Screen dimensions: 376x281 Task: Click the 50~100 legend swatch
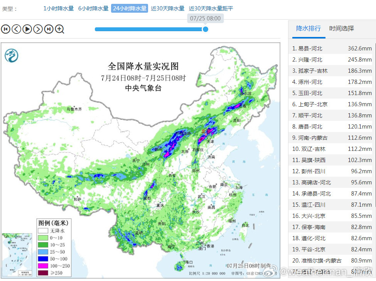[x=43, y=259]
